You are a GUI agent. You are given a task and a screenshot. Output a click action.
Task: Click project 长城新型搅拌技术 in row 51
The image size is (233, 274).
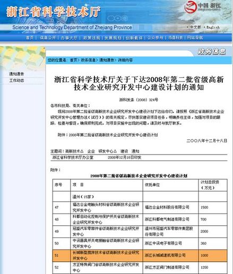(x=106, y=255)
